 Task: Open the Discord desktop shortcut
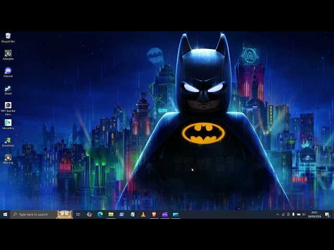(x=8, y=72)
